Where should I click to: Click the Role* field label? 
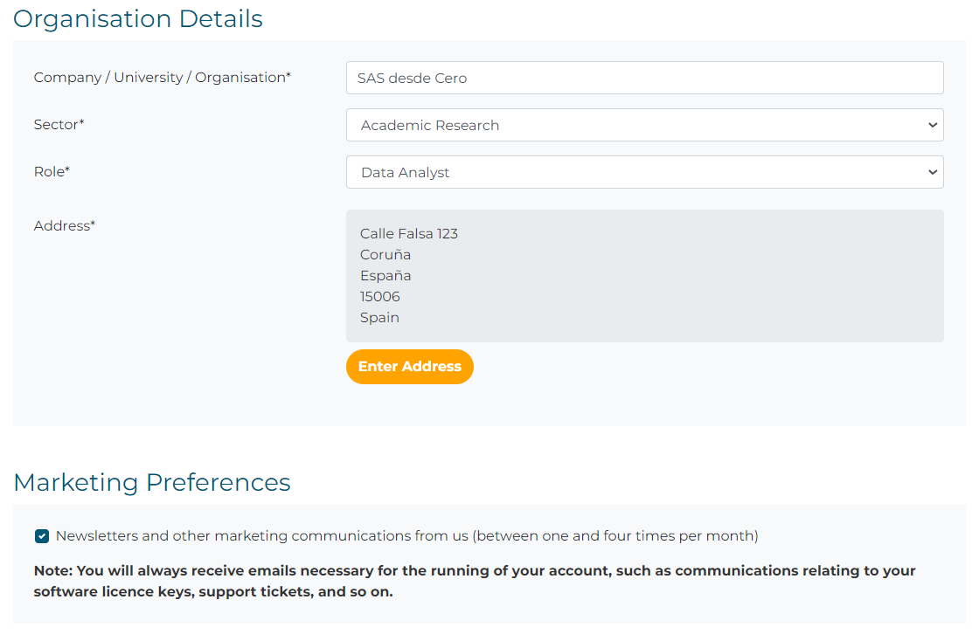(x=52, y=172)
